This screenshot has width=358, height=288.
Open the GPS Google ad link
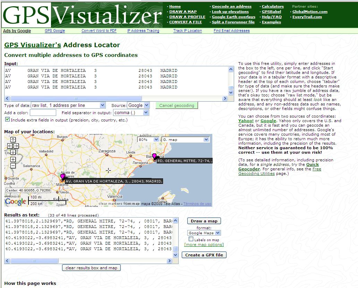pyautogui.click(x=55, y=31)
